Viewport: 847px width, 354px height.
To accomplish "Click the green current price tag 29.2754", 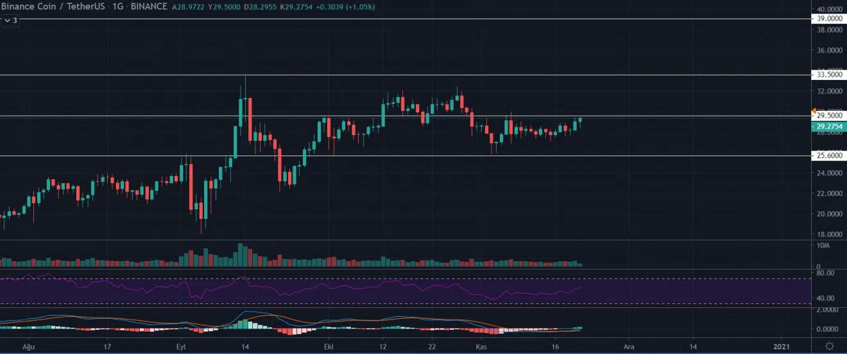I will 829,127.
